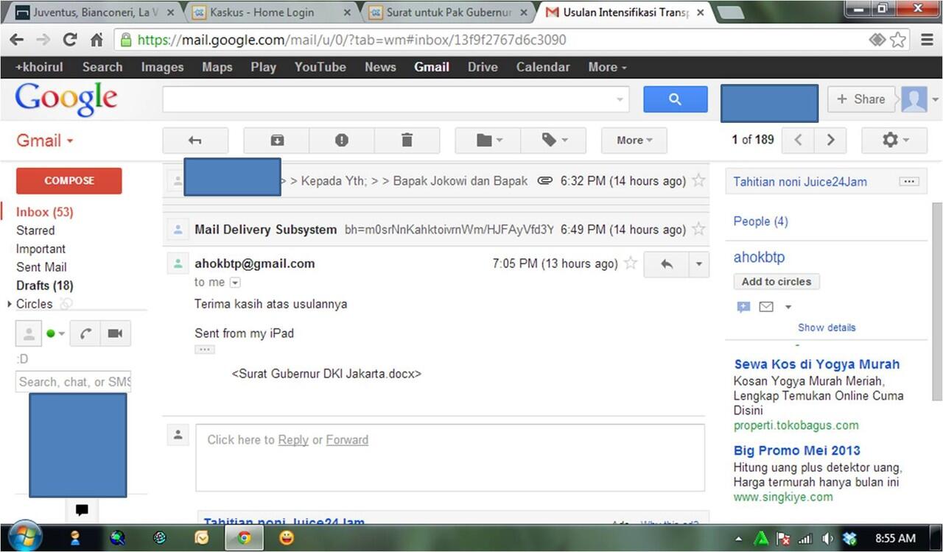Click the Reply link in the reply box
943x552 pixels.
[293, 440]
